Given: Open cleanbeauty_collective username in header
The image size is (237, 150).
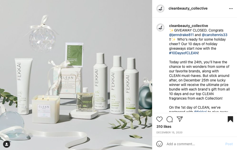Looking at the screenshot, I should click(x=188, y=8).
